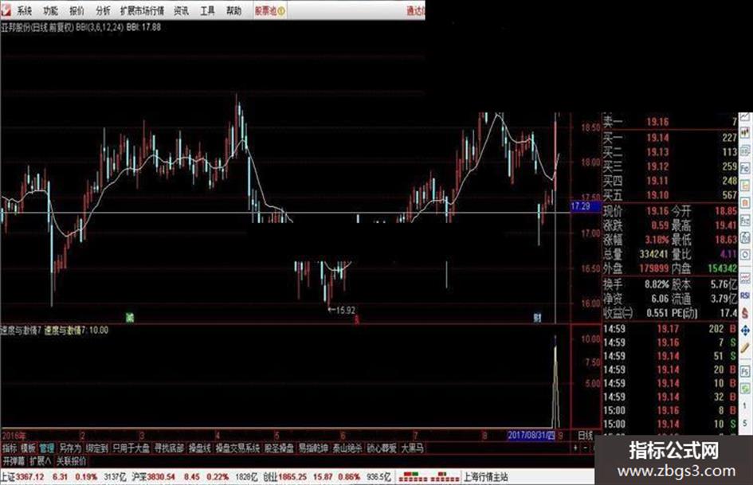Screen dimensions: 753x485
Task: Click the plus zoom button on indicator bar
Action: (x=575, y=448)
